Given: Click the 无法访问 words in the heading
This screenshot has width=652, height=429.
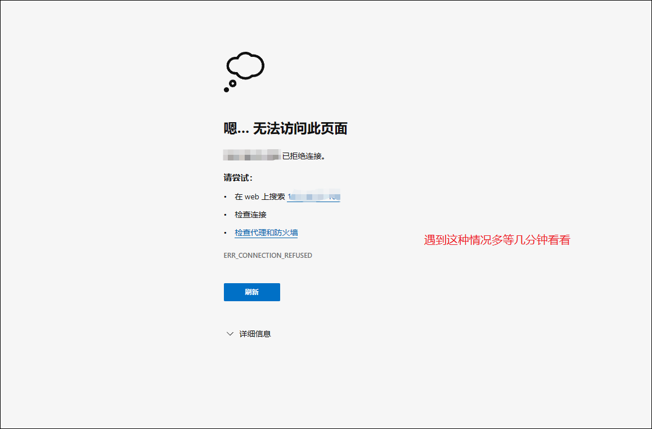Looking at the screenshot, I should click(275, 129).
